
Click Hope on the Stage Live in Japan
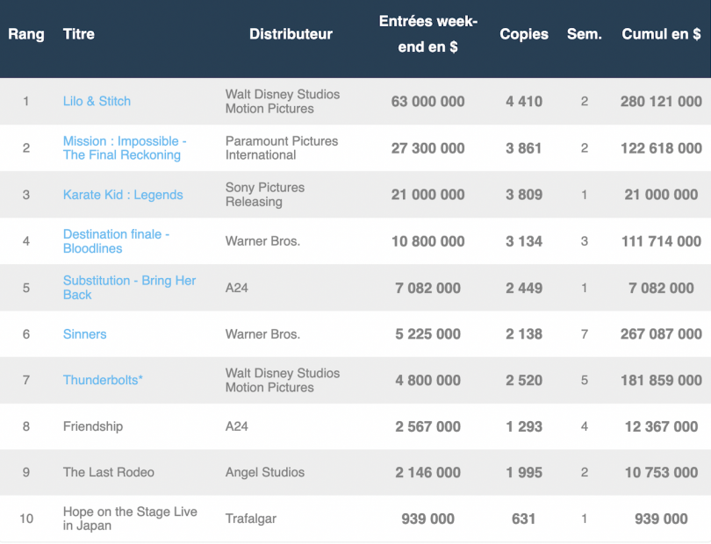[130, 519]
